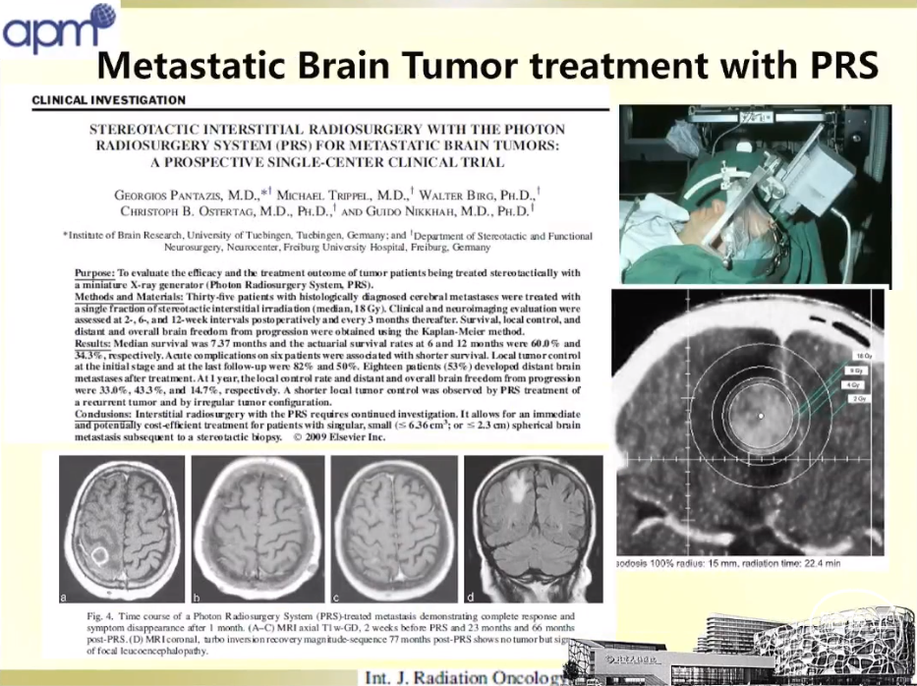
Task: Open coronal MRI panel 'd'
Action: click(x=534, y=530)
